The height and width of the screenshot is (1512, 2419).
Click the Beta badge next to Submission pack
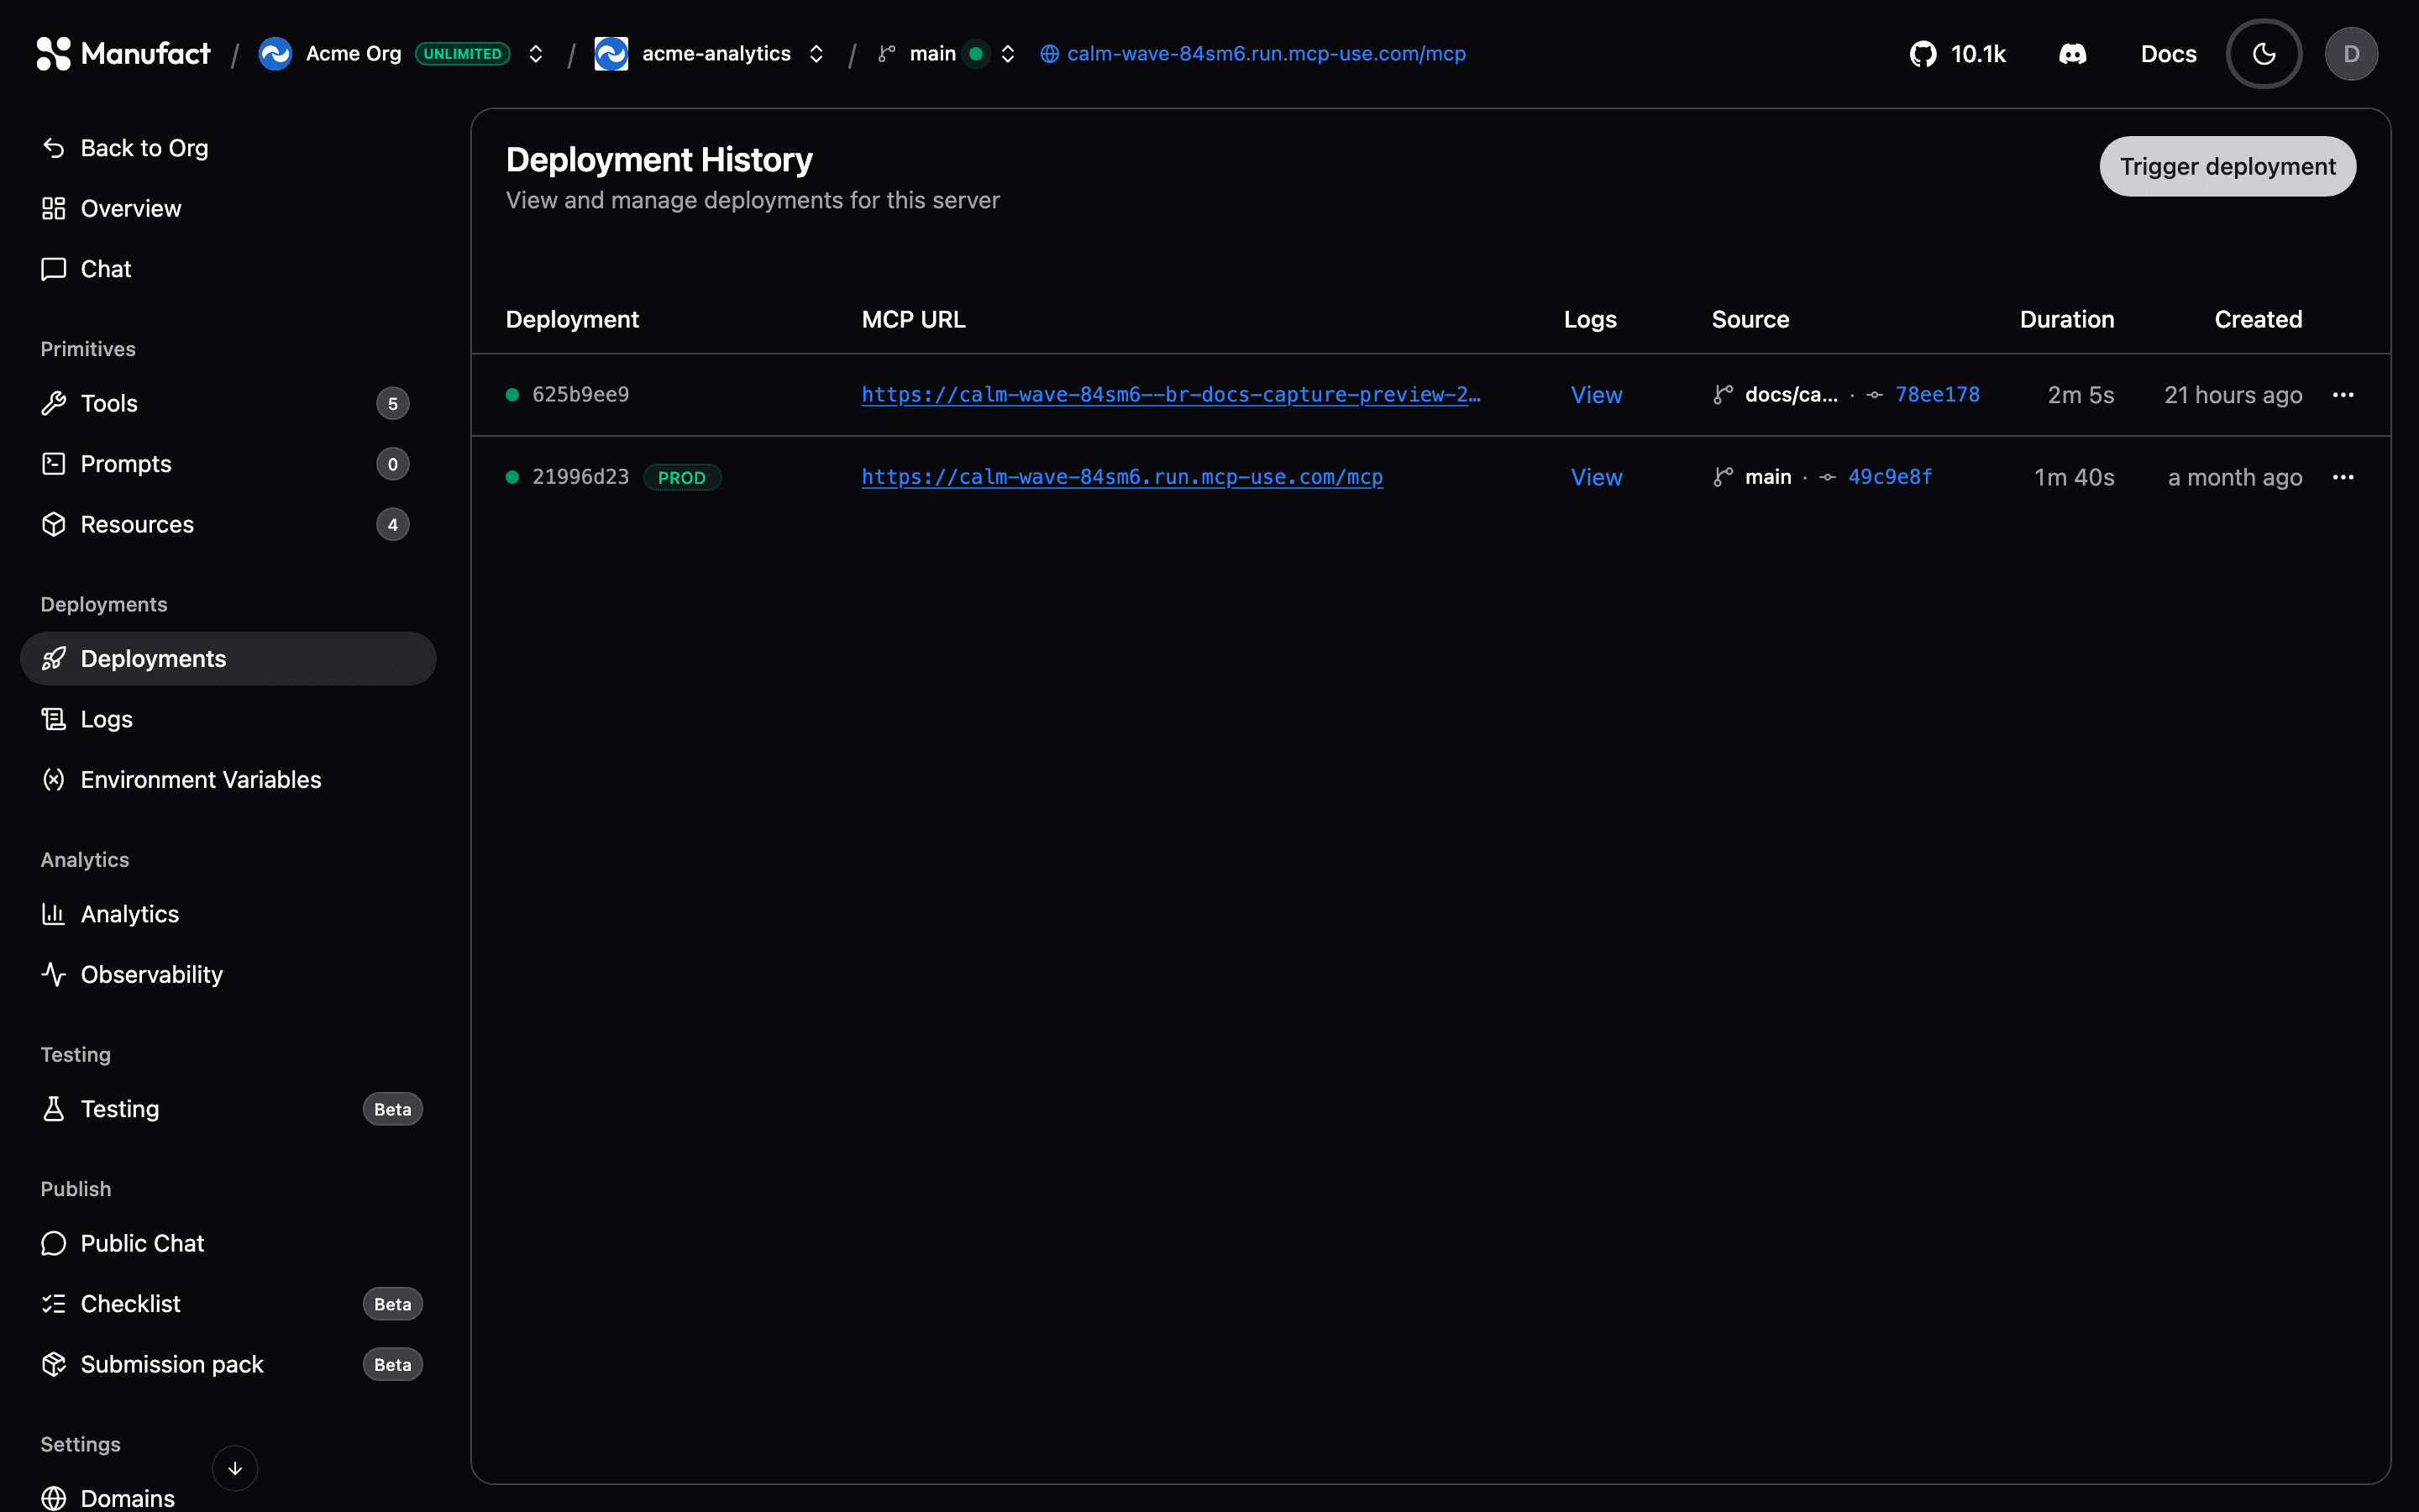click(x=393, y=1365)
